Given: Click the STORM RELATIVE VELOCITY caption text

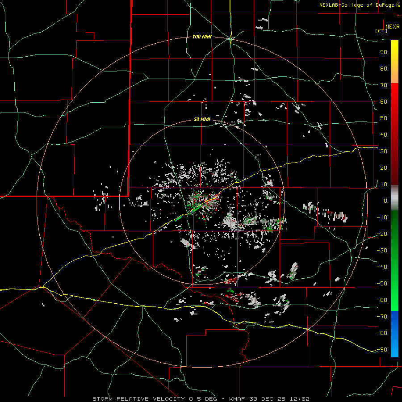Looking at the screenshot, I should tap(138, 399).
